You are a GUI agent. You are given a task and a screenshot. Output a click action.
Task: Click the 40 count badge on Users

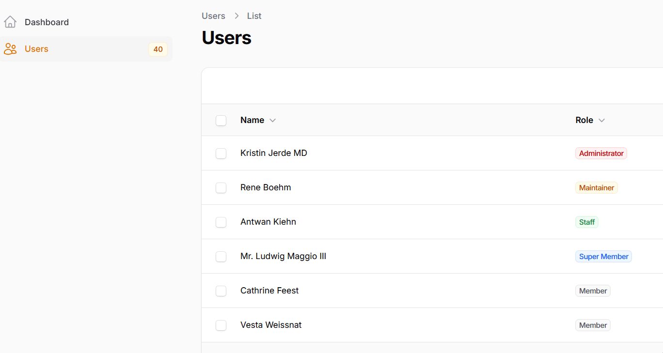(x=158, y=49)
